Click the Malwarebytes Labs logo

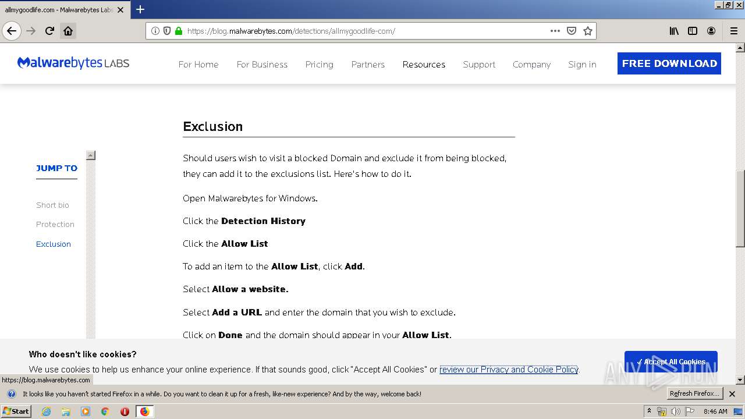click(73, 63)
